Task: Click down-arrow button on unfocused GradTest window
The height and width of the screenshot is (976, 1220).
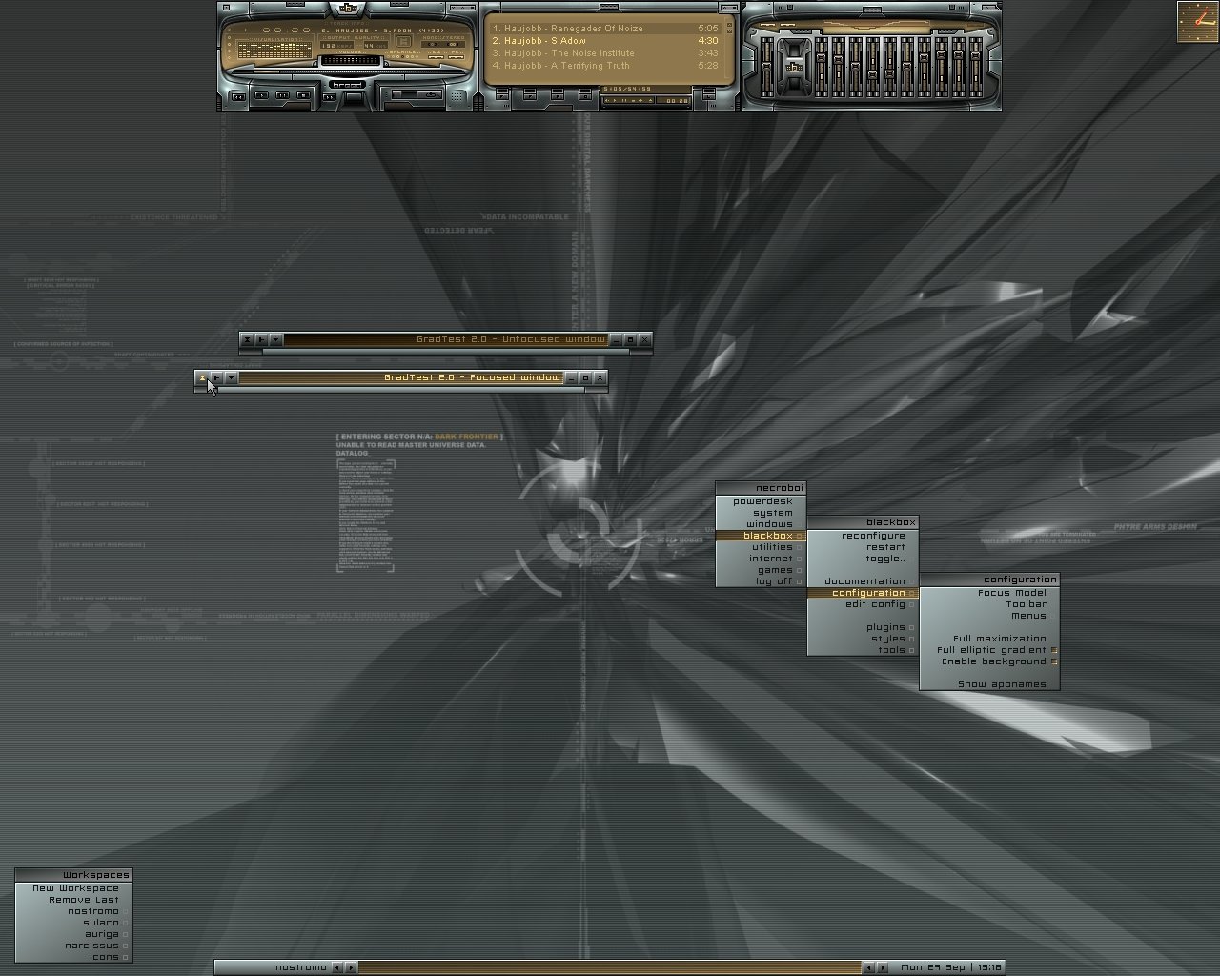Action: [275, 339]
